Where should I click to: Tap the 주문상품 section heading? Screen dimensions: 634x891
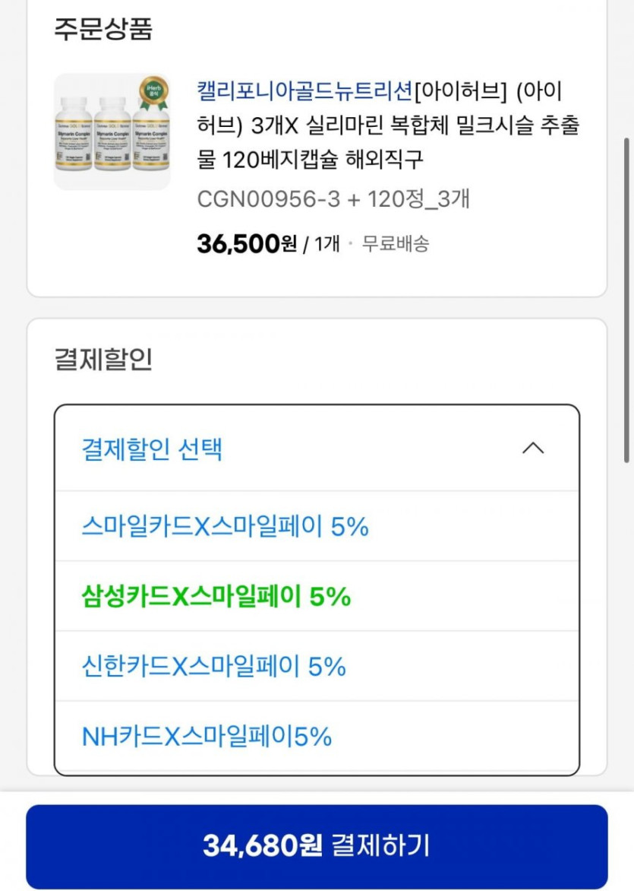coord(103,29)
